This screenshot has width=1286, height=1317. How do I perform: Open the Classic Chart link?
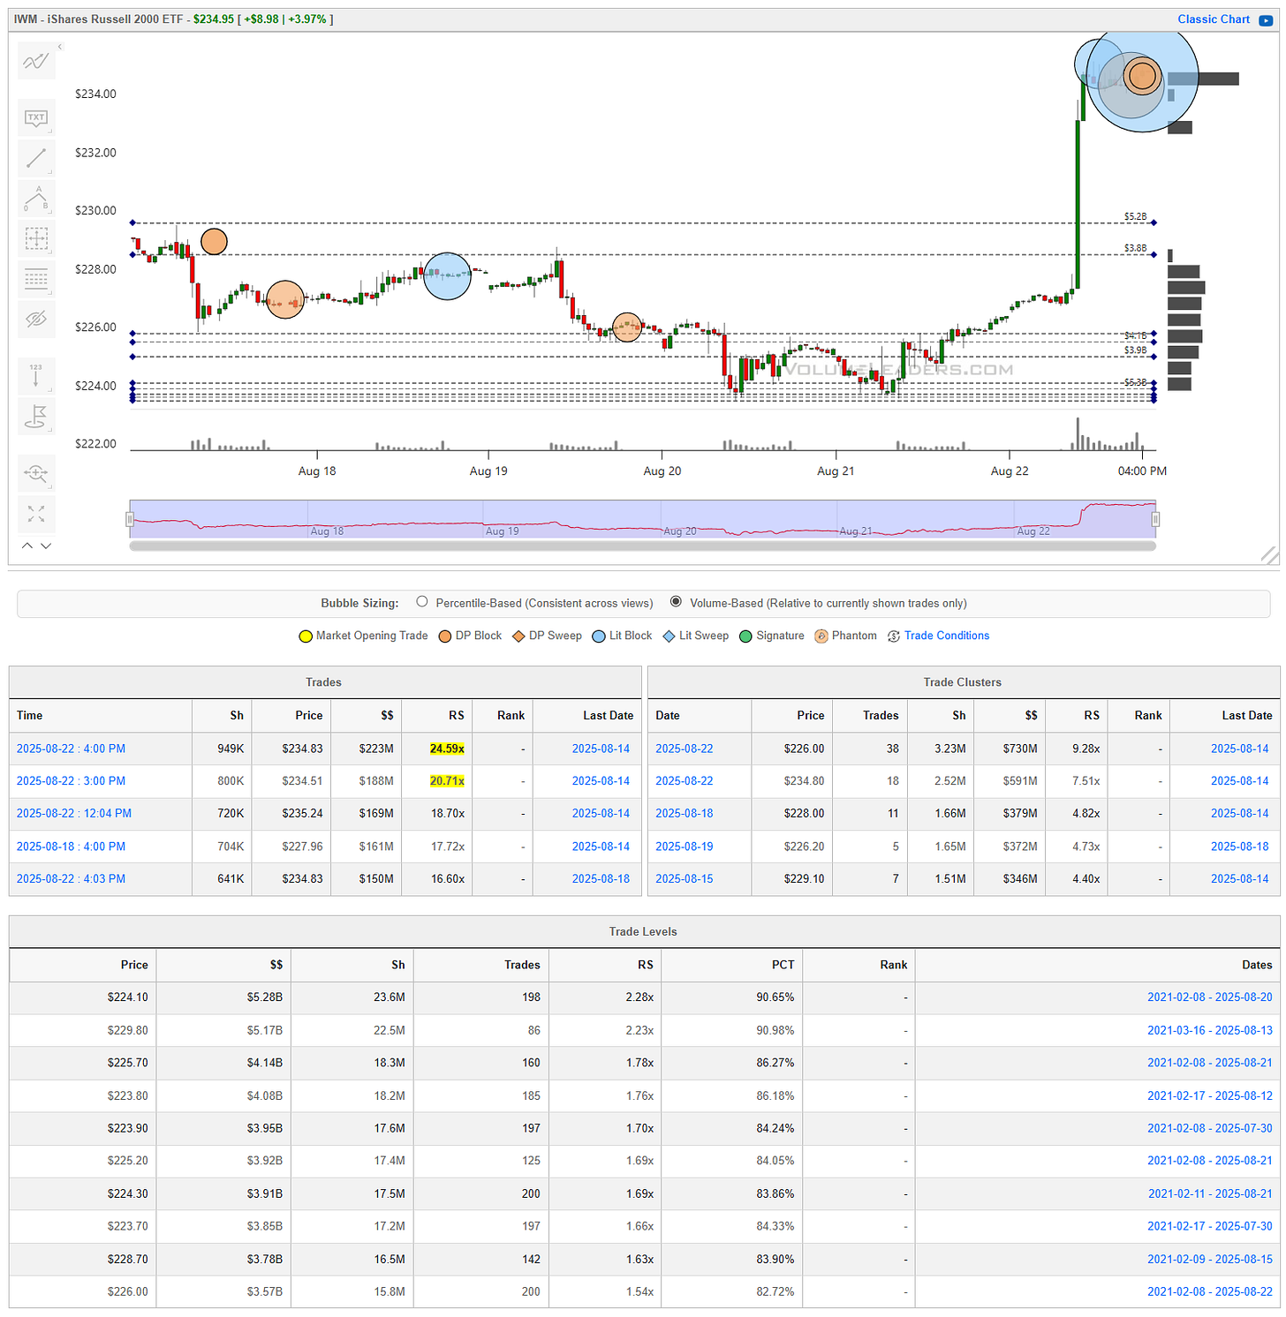click(x=1214, y=19)
